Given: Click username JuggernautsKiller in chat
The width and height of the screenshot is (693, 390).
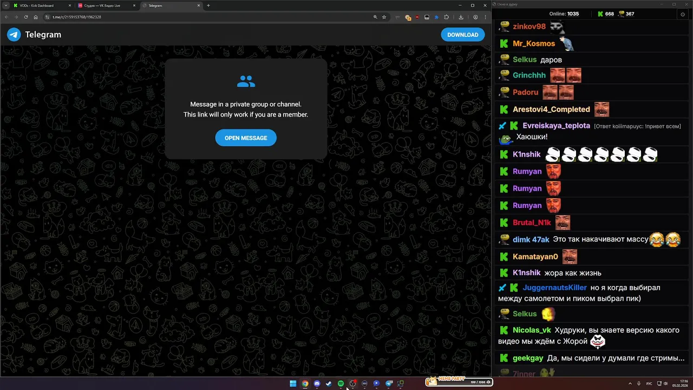Looking at the screenshot, I should coord(554,288).
